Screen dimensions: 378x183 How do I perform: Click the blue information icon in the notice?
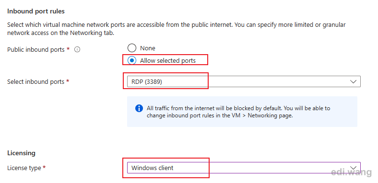[x=139, y=108]
